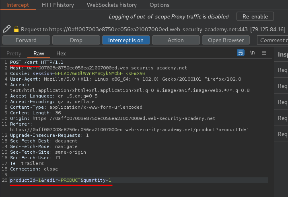This screenshot has height=197, width=288.
Task: Click the Accept-Language header line
Action: coord(54,96)
